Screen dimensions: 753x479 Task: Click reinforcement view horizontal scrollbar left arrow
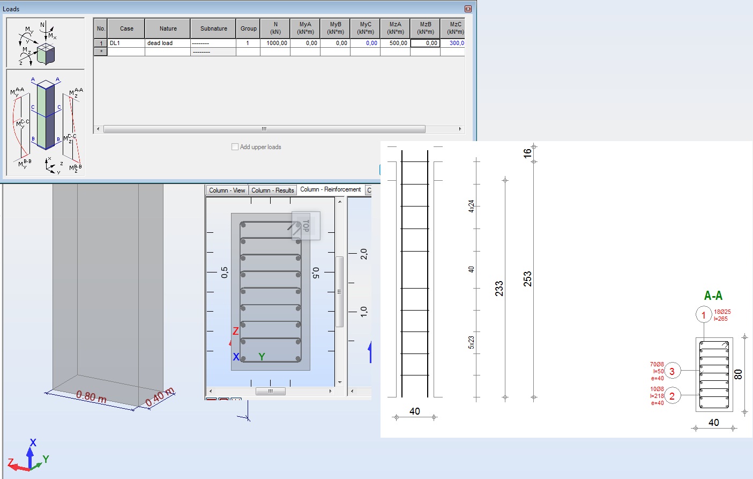click(210, 391)
